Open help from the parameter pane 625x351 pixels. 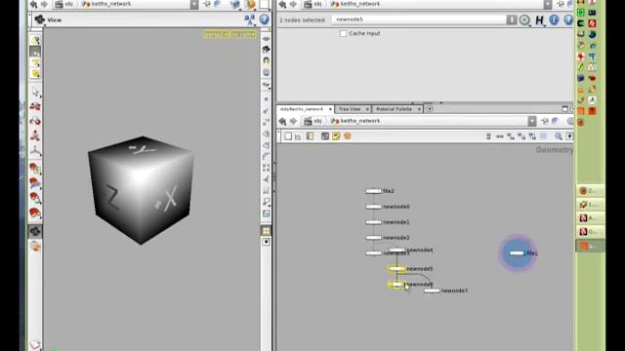click(568, 19)
